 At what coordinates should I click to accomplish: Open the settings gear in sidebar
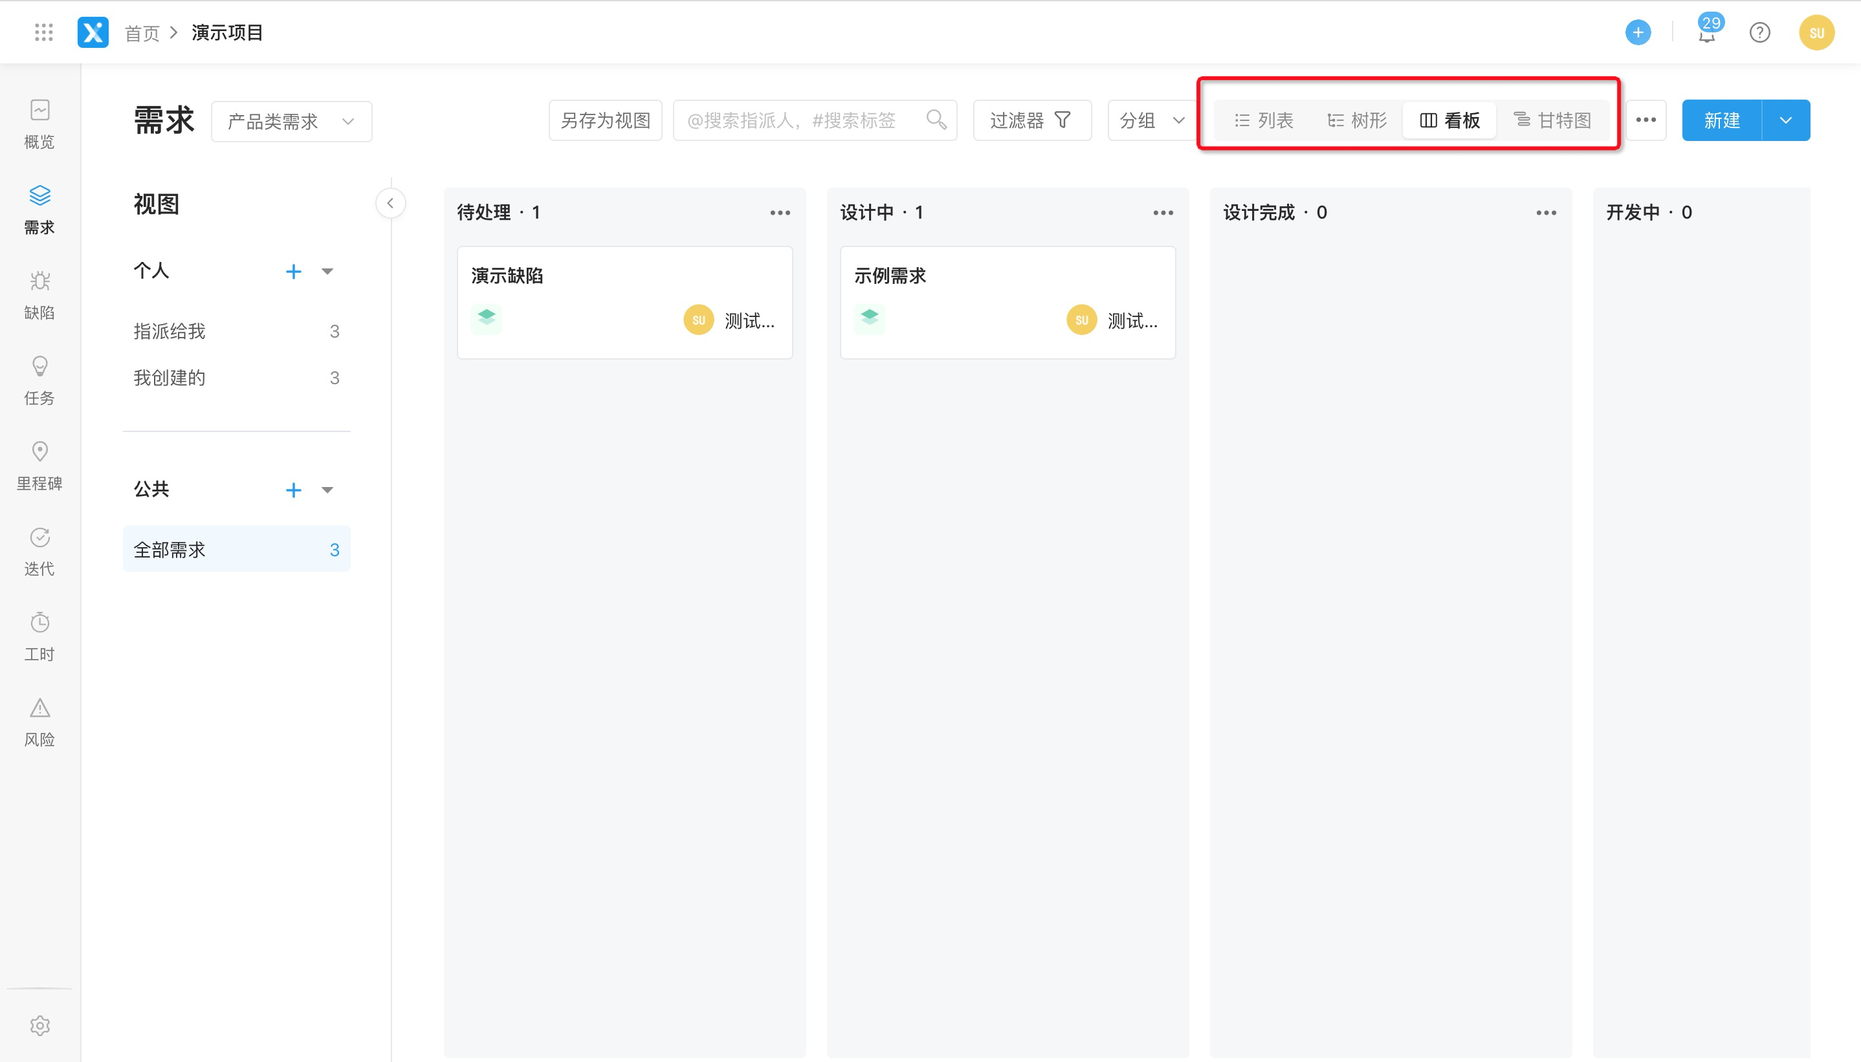pyautogui.click(x=39, y=1024)
